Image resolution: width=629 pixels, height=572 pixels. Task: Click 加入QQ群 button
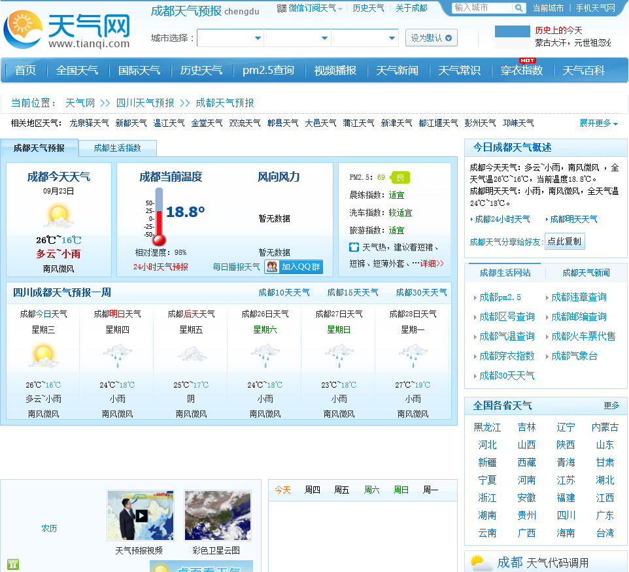pos(294,267)
